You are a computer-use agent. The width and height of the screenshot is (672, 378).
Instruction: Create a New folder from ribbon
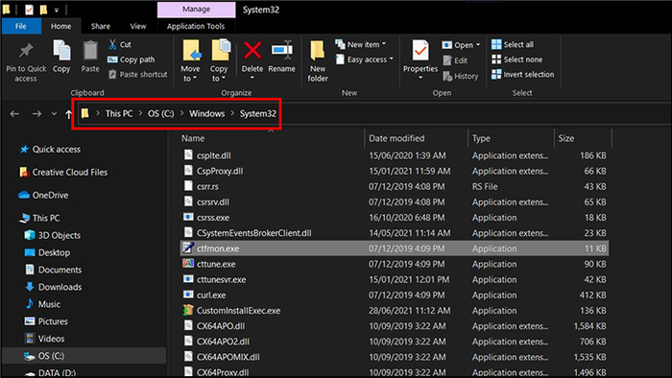pos(318,60)
